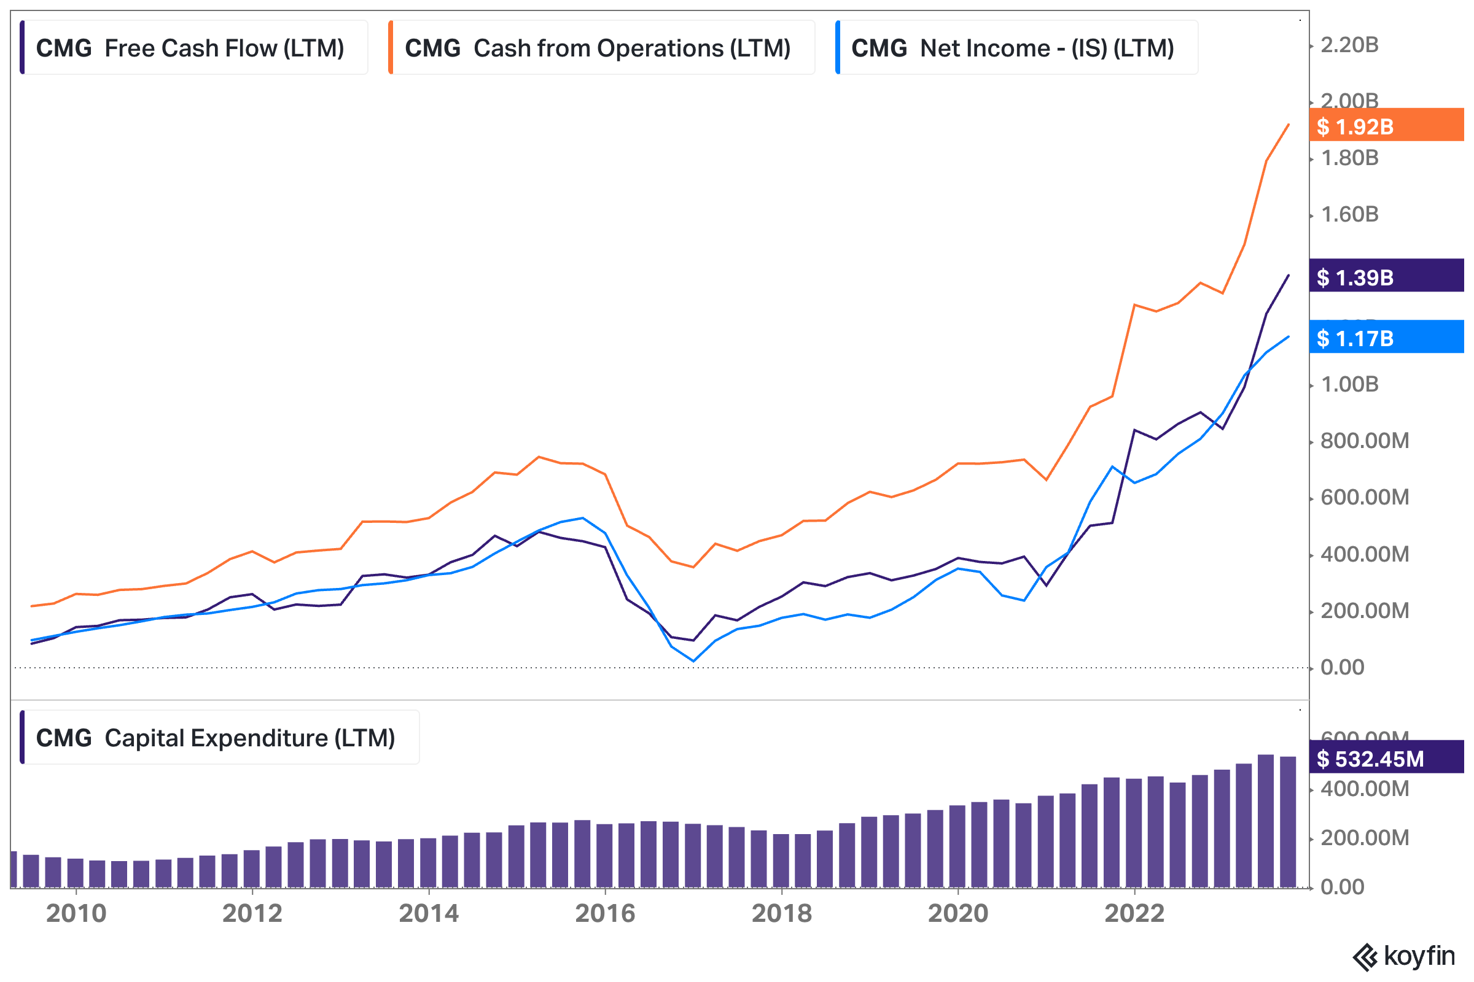The height and width of the screenshot is (982, 1474).
Task: Click the koyfin logo icon
Action: tap(1365, 957)
